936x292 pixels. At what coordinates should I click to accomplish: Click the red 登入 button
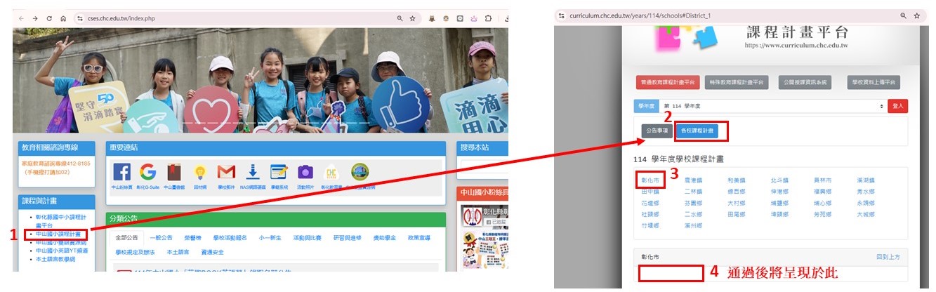point(897,105)
